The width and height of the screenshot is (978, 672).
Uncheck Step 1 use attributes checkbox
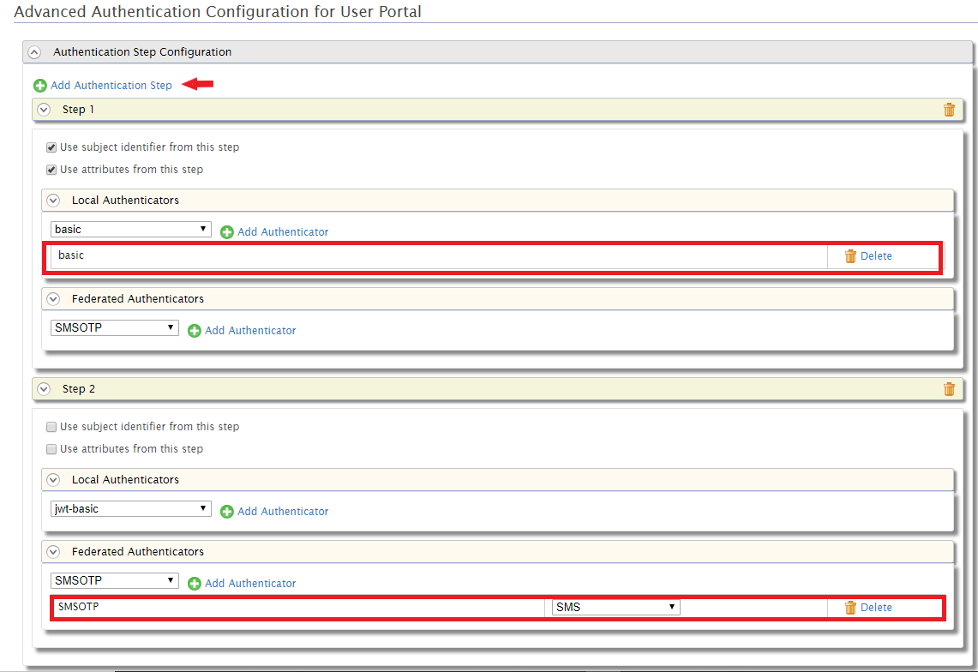(x=51, y=170)
